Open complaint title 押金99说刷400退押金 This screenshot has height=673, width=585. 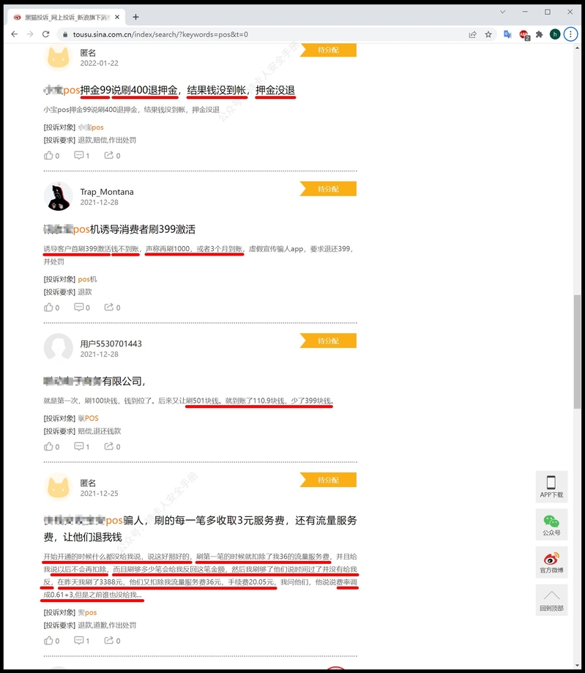(x=170, y=90)
